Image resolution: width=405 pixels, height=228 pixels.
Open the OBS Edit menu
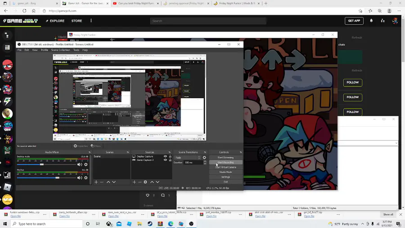coord(27,50)
